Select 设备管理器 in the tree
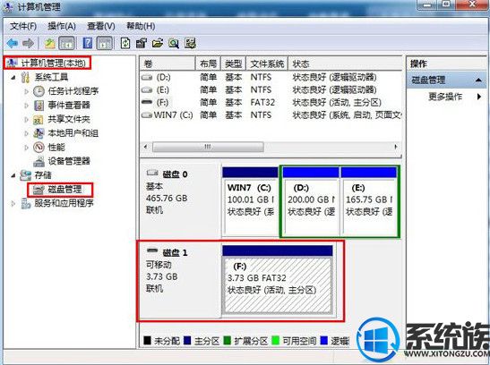 pyautogui.click(x=69, y=161)
